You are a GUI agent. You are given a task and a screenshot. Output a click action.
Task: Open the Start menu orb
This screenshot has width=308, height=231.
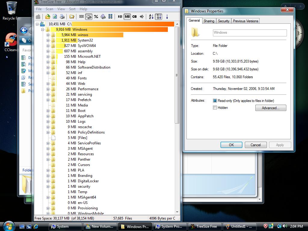pos(8,226)
